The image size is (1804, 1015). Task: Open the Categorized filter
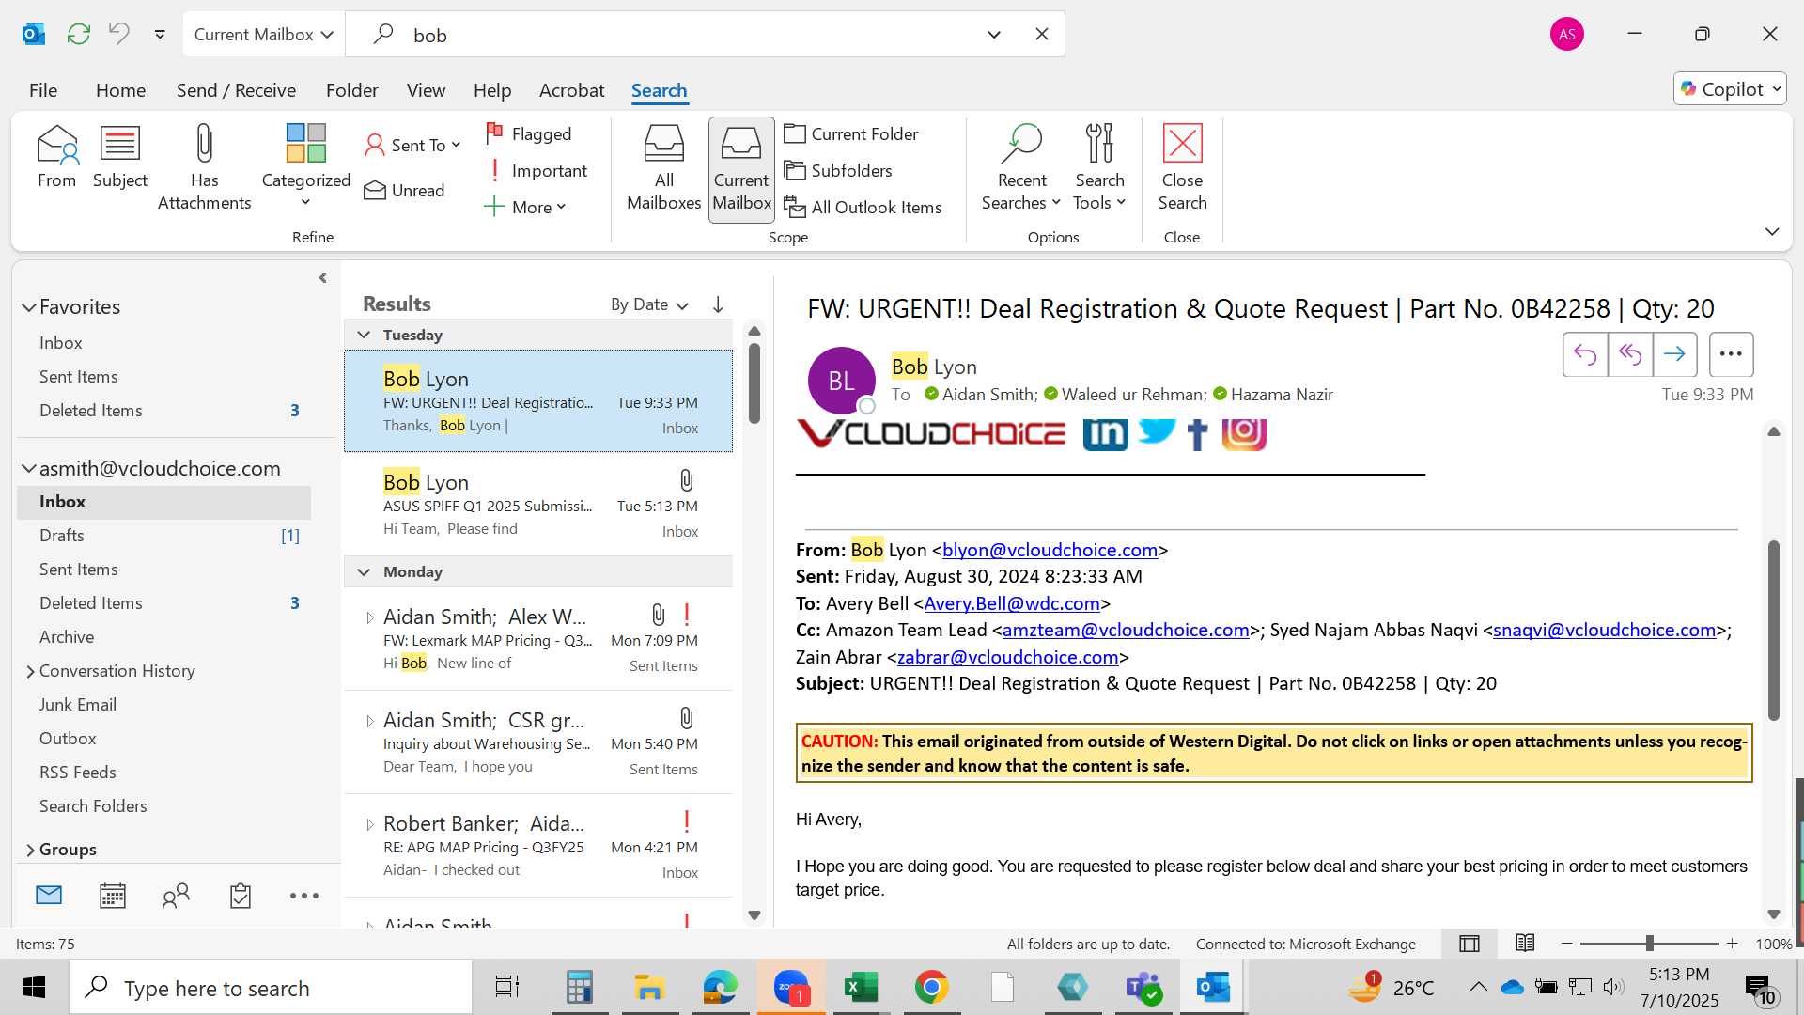click(x=305, y=168)
